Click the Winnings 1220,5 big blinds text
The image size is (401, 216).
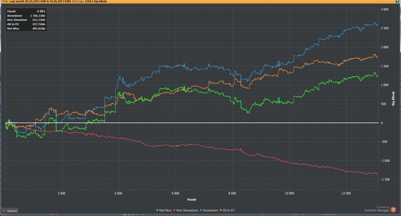89,2
